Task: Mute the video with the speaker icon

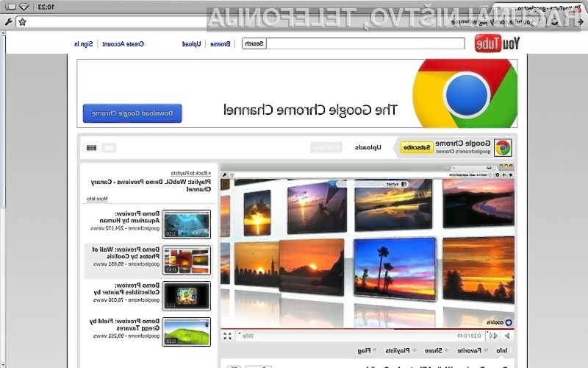Action: tap(493, 336)
